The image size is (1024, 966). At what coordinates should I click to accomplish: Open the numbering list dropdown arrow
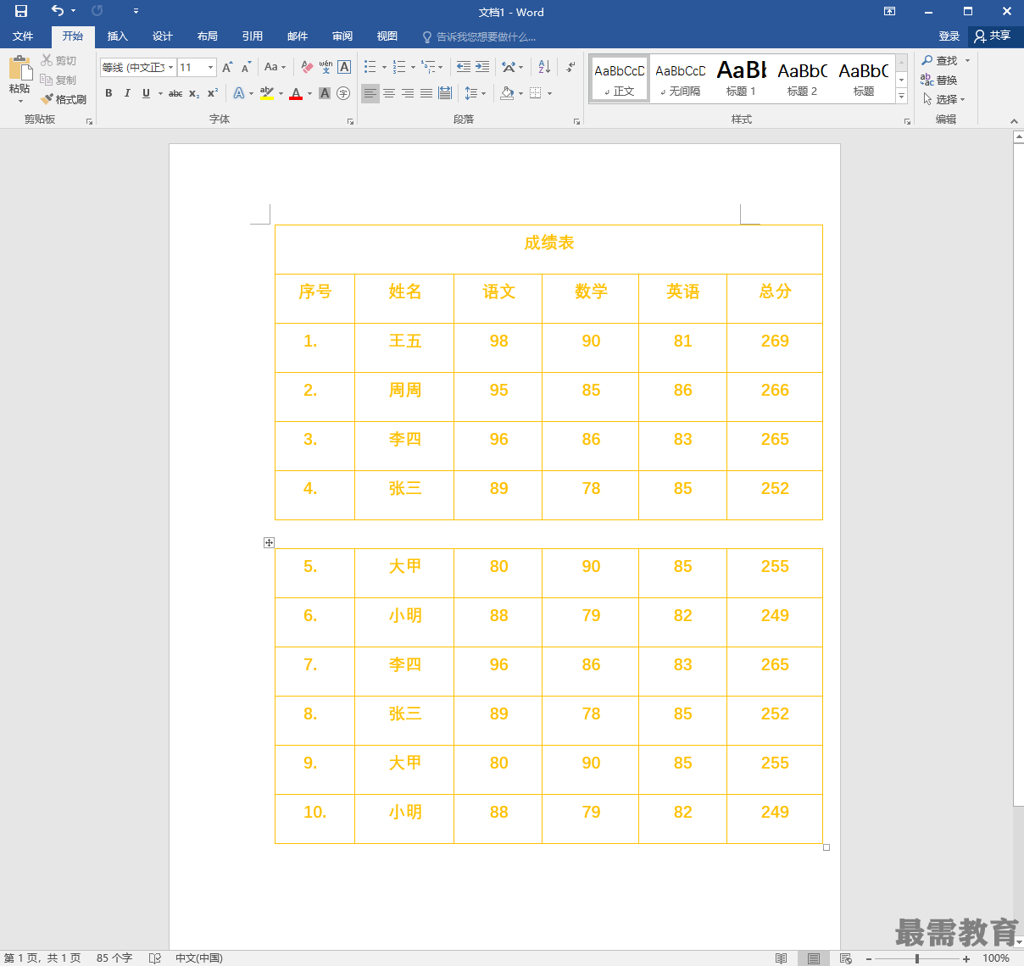pyautogui.click(x=413, y=67)
